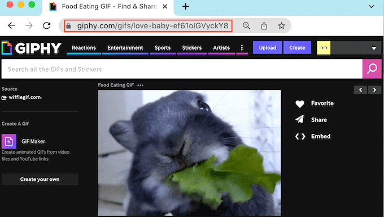Click the tab's GIPHY favicon
The image size is (384, 217).
(53, 6)
